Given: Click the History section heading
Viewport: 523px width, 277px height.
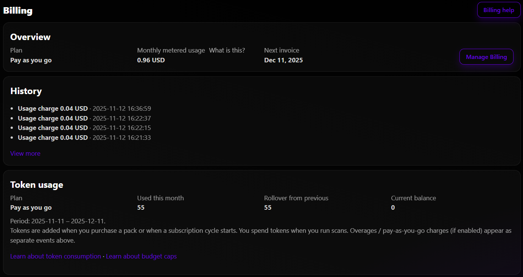Looking at the screenshot, I should click(26, 91).
